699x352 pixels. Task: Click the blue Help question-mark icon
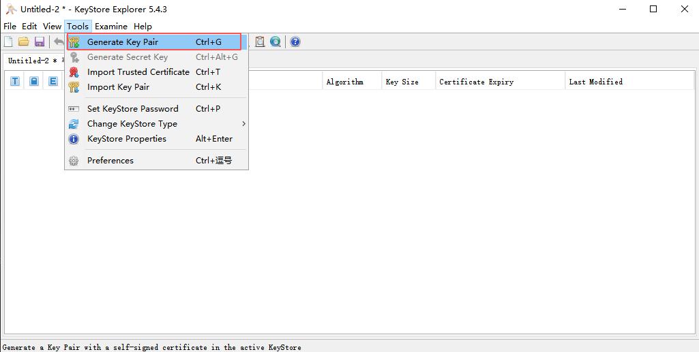pos(295,42)
